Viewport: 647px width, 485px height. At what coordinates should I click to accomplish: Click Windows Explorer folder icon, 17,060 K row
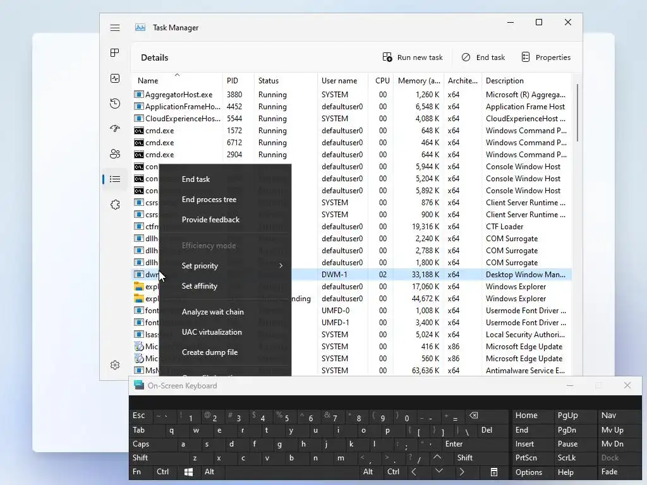pyautogui.click(x=138, y=287)
